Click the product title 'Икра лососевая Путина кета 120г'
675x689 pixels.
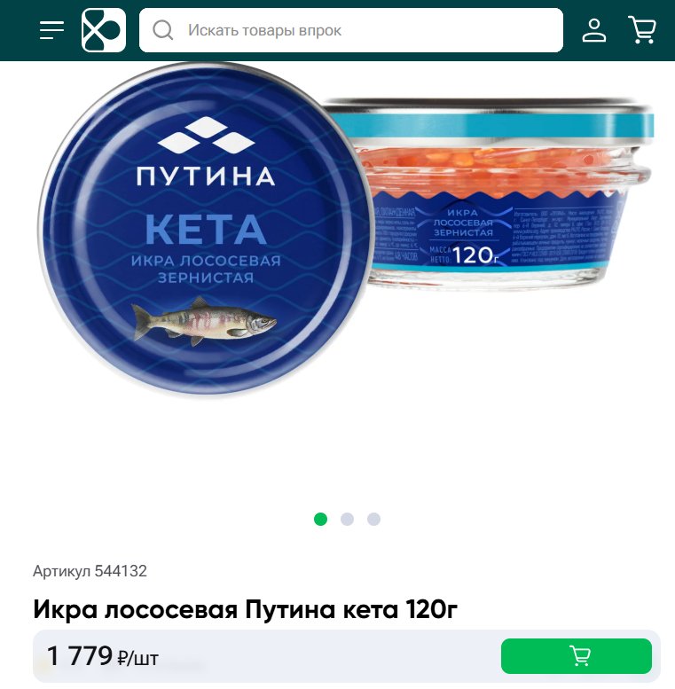pos(245,609)
